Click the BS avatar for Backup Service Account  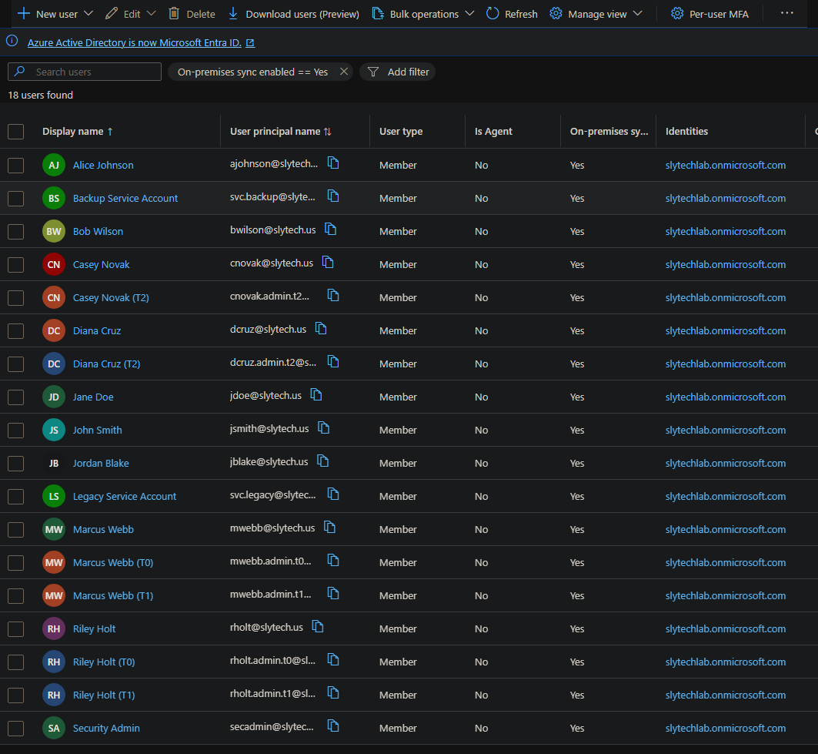(54, 199)
